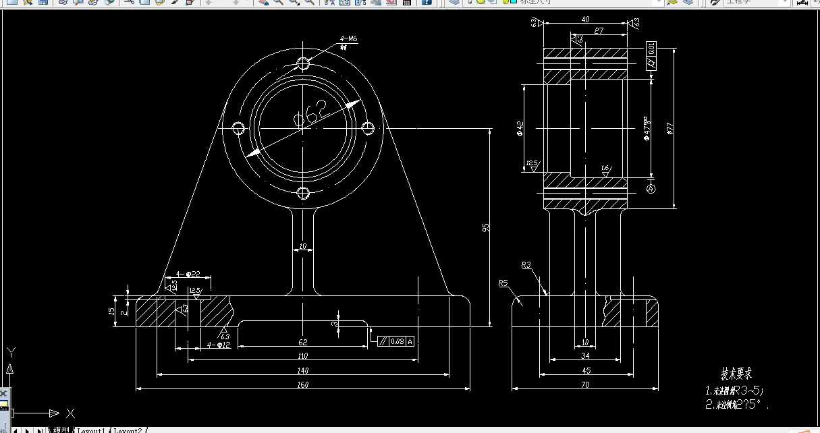
Task: Click the Layer Properties Manager icon
Action: (454, 4)
